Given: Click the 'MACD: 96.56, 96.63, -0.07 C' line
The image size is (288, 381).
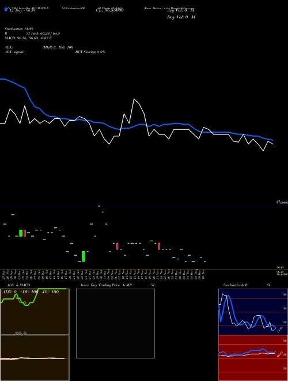Looking at the screenshot, I should (x=28, y=38).
